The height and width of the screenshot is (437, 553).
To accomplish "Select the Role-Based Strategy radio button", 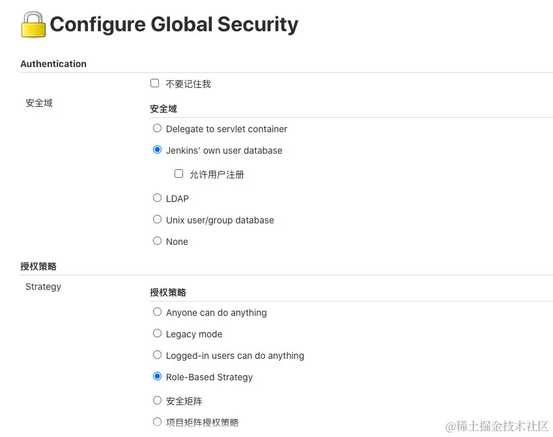I will click(x=157, y=376).
